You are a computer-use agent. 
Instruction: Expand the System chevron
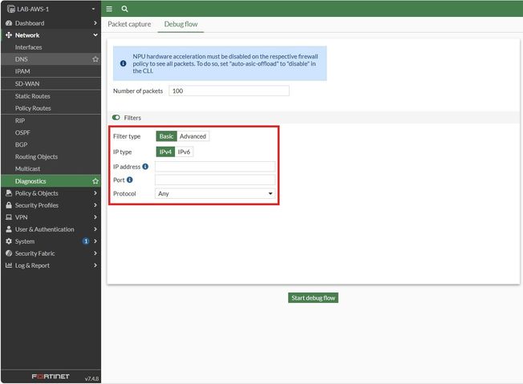[x=95, y=241]
